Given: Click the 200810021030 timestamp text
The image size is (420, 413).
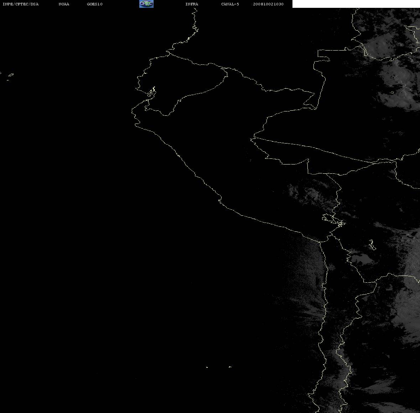Looking at the screenshot, I should [268, 4].
